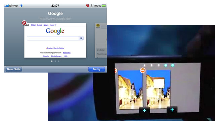
Task: Click the Google search input field
Action: click(53, 38)
